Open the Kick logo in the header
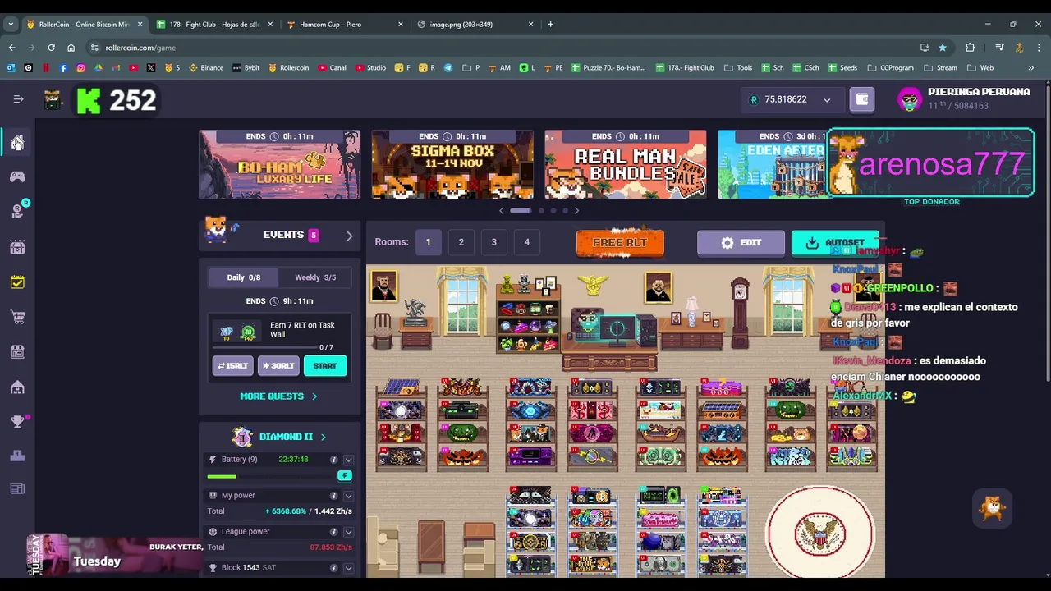The height and width of the screenshot is (591, 1051). click(89, 100)
